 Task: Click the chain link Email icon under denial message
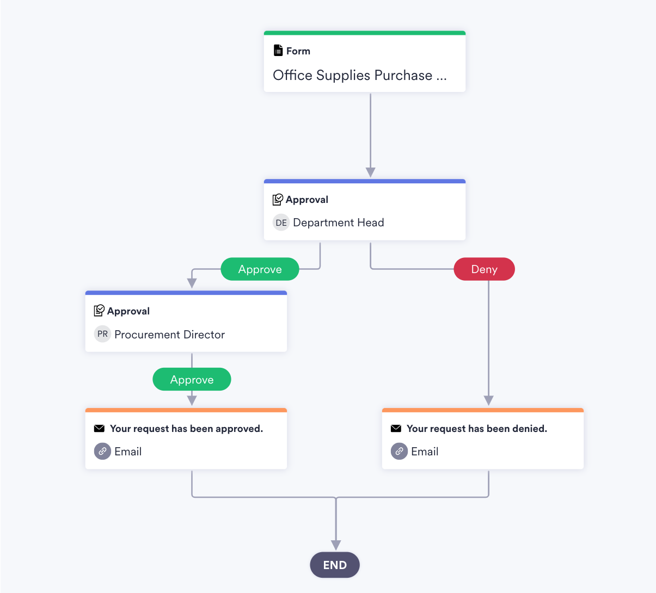pos(399,451)
